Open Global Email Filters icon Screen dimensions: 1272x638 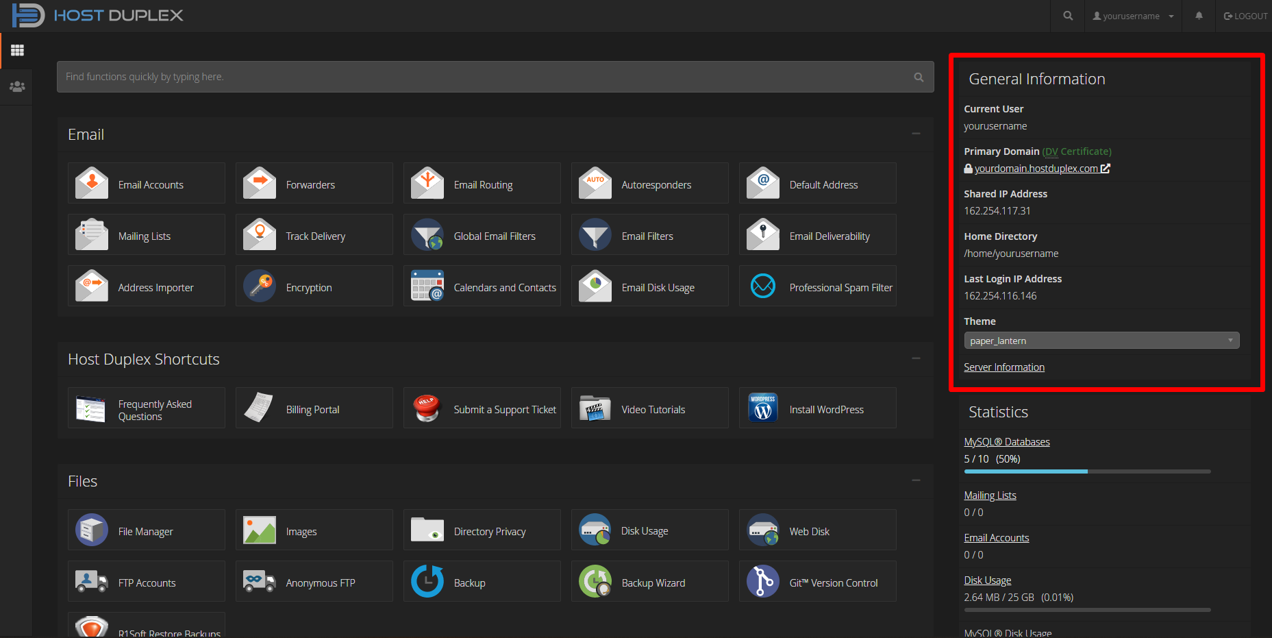[427, 234]
